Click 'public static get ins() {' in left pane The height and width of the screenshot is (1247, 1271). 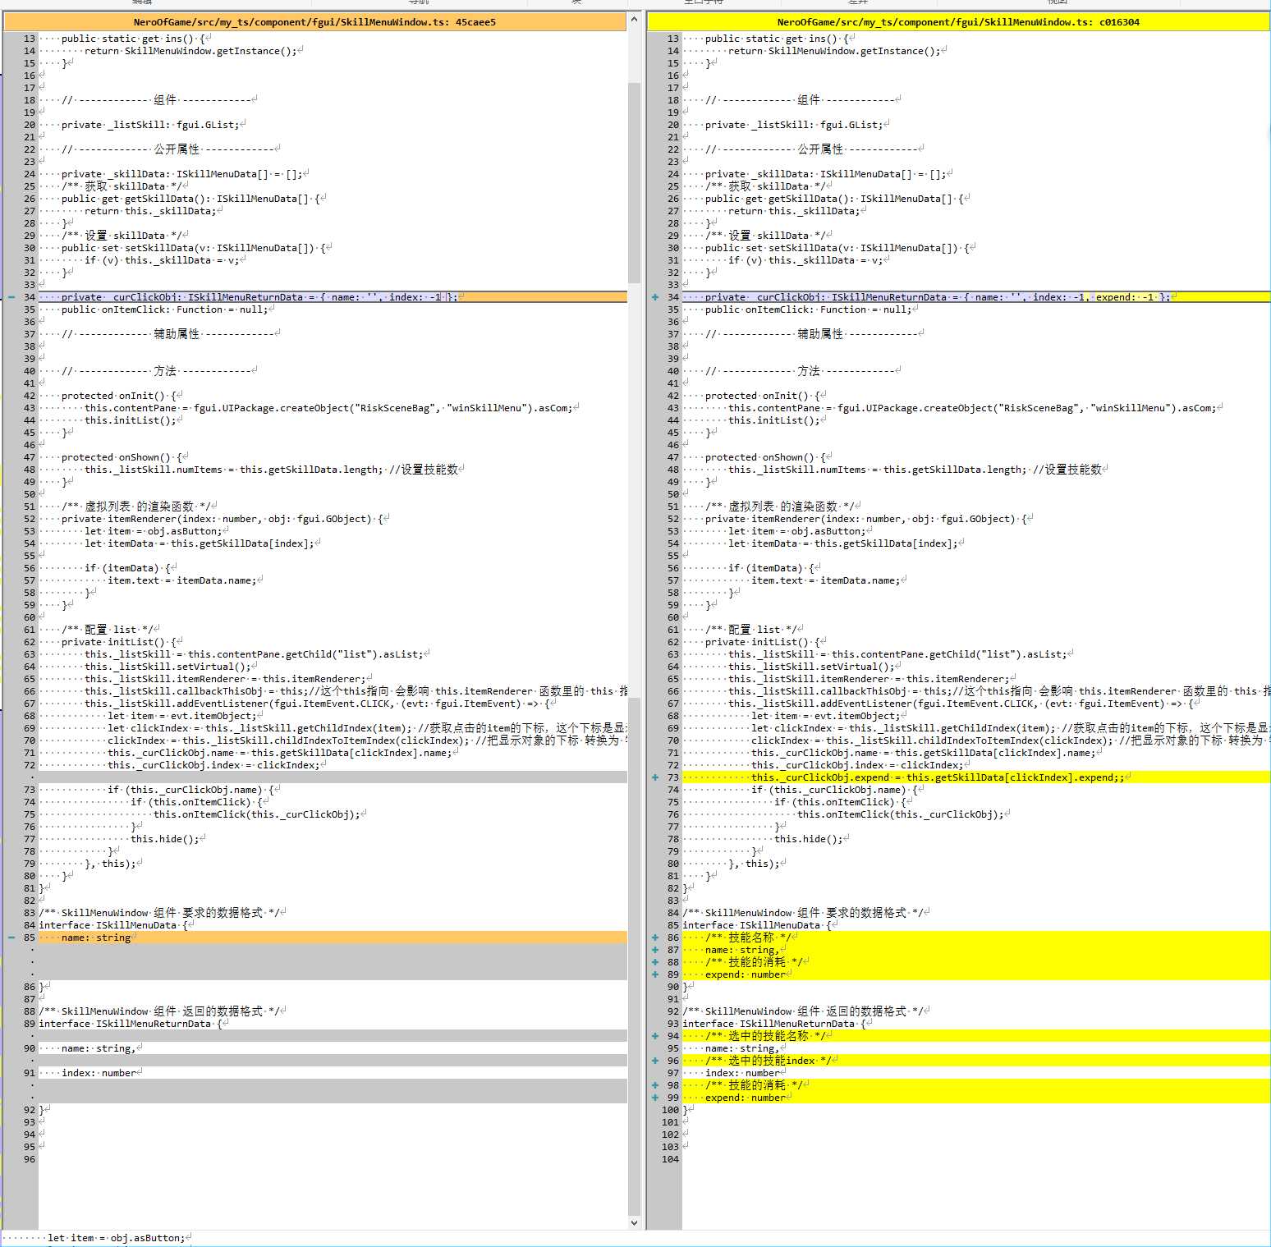click(133, 39)
